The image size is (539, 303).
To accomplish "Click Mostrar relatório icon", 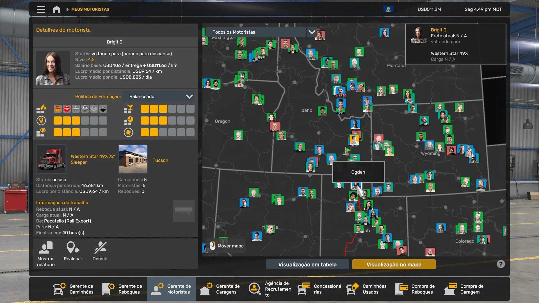I will (46, 248).
